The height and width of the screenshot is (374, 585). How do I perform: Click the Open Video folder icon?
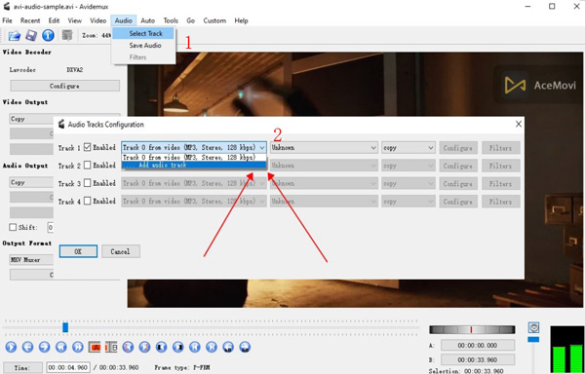click(x=15, y=35)
